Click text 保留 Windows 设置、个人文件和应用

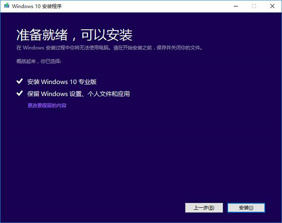78,94
